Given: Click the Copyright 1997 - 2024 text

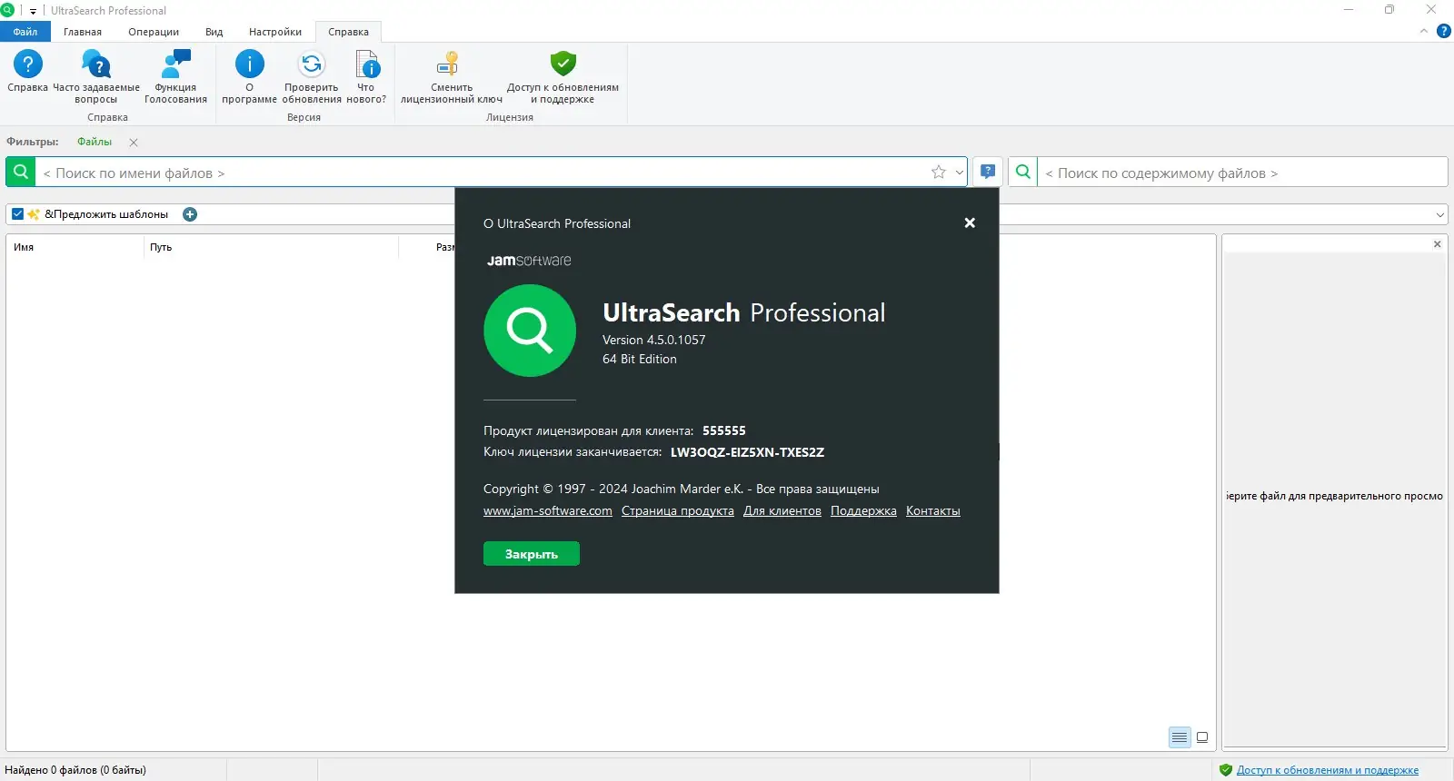Looking at the screenshot, I should point(682,489).
